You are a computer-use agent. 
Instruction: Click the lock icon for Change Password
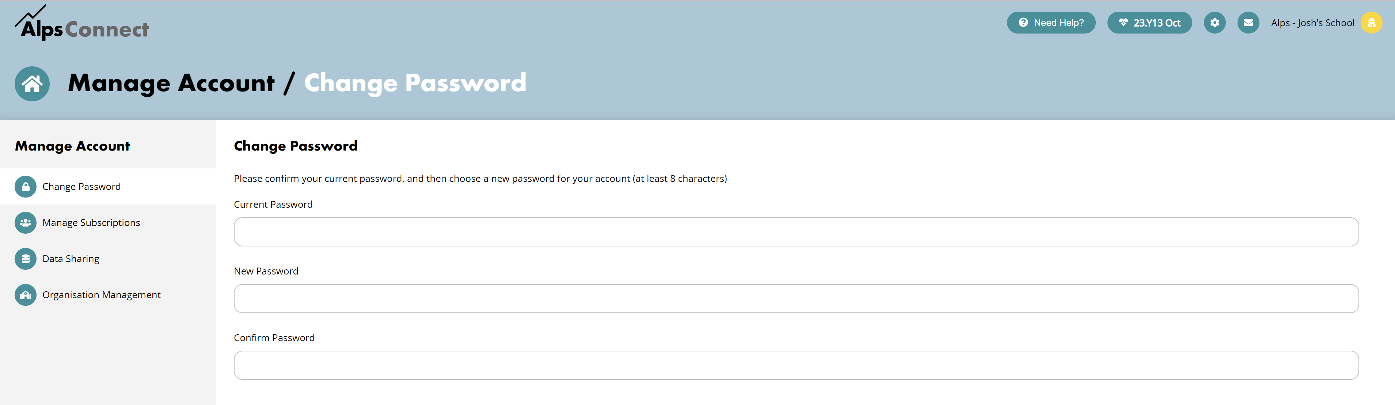pyautogui.click(x=26, y=187)
